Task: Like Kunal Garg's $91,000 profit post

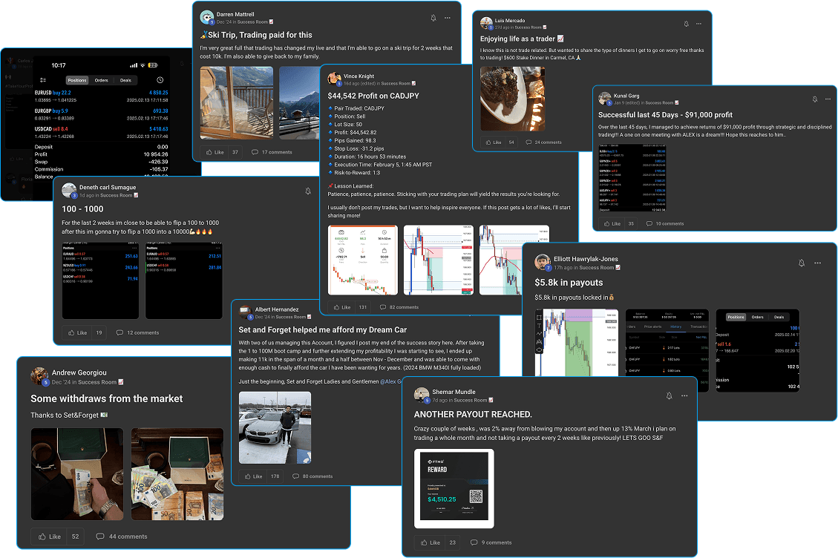Action: [612, 223]
